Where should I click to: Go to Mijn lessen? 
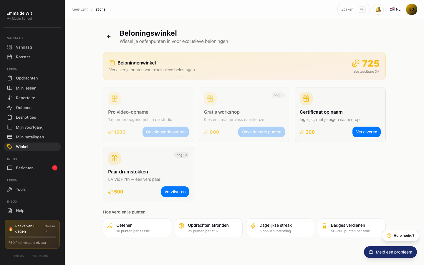coord(32,88)
